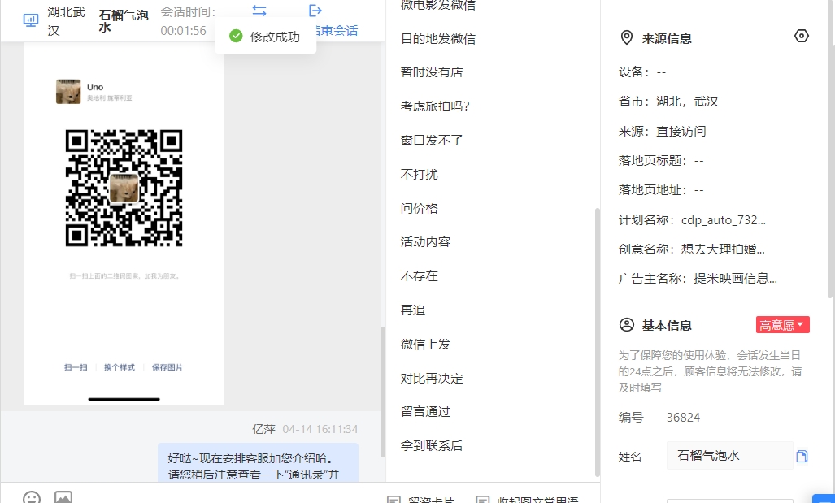Click the location pin icon by 来源信息

pos(627,38)
